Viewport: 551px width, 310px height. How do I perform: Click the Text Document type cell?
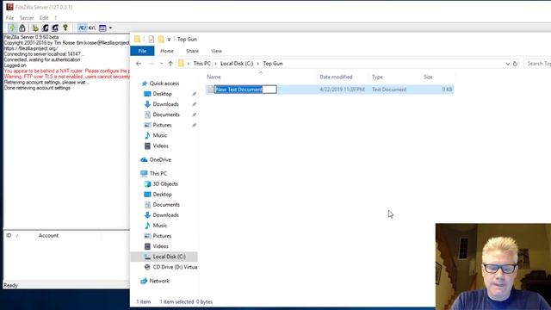click(x=389, y=90)
